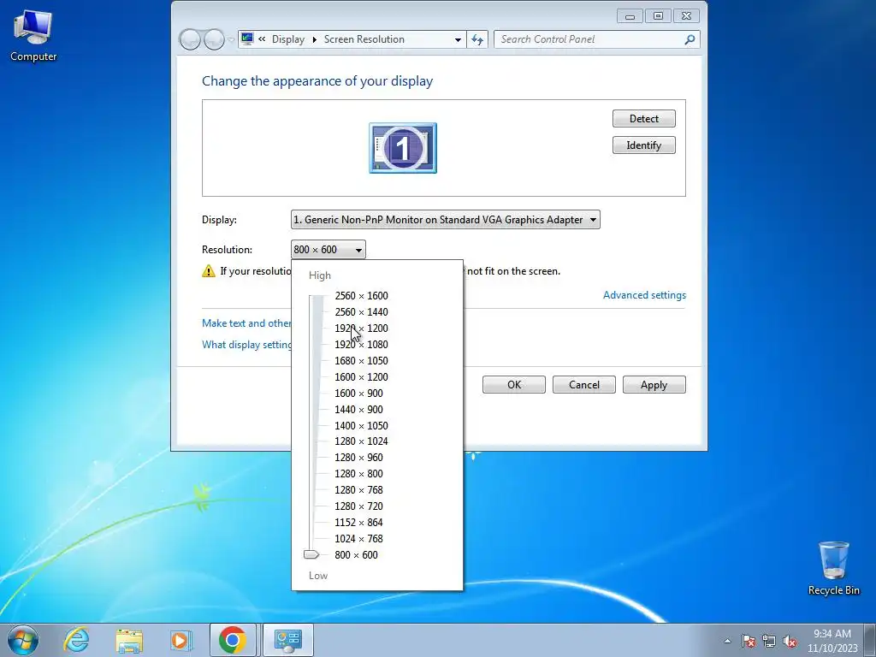This screenshot has width=876, height=657.
Task: Click the Cancel button
Action: click(x=583, y=384)
